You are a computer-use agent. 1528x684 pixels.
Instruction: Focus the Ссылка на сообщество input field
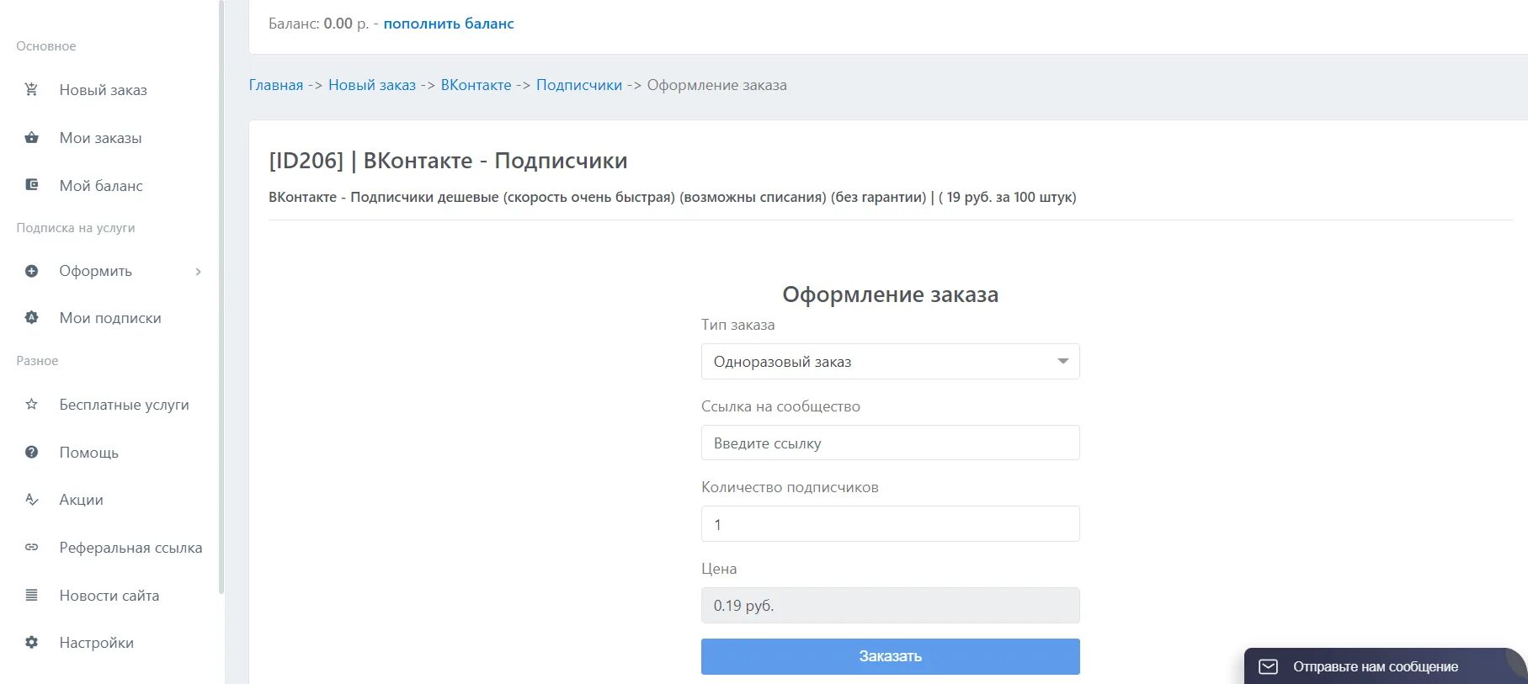pyautogui.click(x=890, y=443)
